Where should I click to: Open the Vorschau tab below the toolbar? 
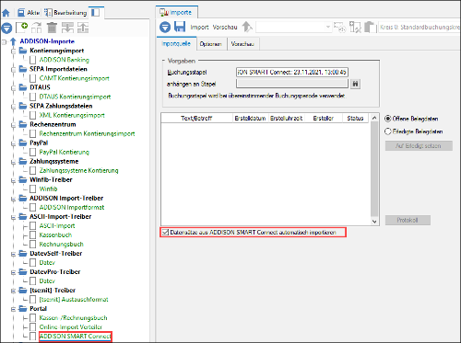tap(242, 44)
